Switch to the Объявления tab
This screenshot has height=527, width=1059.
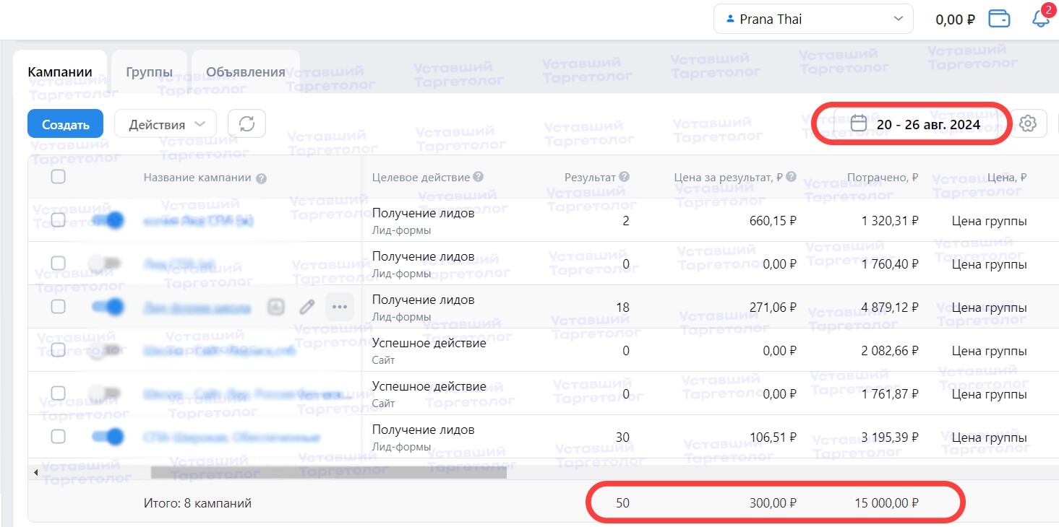coord(245,72)
